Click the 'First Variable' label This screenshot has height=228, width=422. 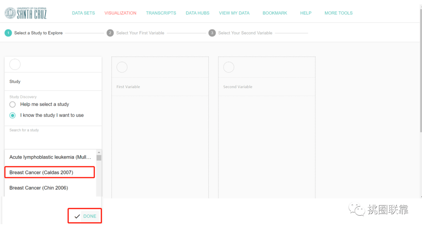[x=128, y=87]
